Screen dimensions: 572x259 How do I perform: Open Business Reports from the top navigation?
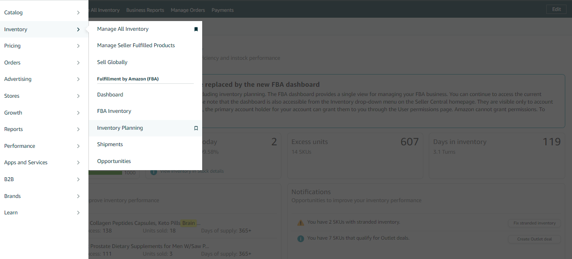(145, 10)
